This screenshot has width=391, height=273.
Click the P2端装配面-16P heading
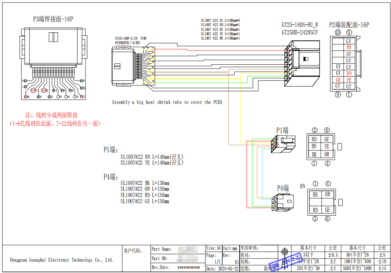click(349, 25)
